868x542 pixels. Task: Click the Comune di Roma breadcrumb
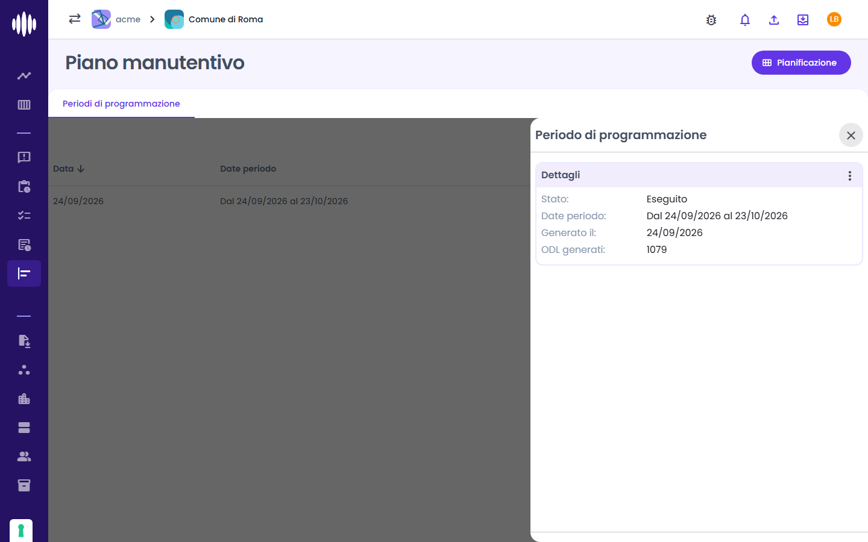[214, 19]
